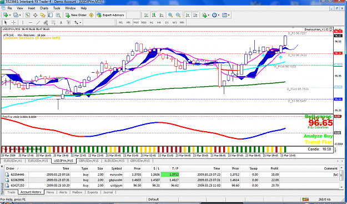Switch to AUDUSDm,M15 chart tab
Screen dimensions: 347x204
point(114,161)
